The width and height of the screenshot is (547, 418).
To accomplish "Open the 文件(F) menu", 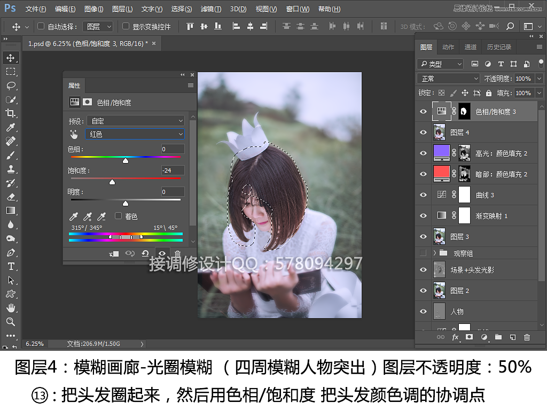I will click(36, 9).
